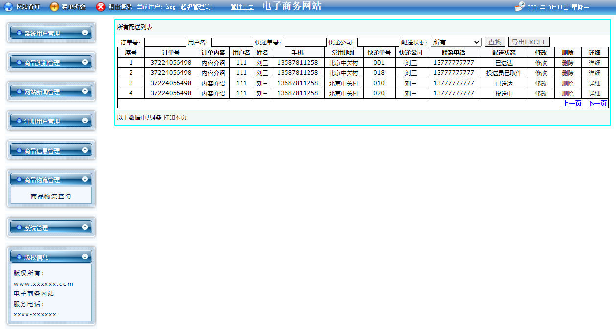Click 修改 for express number 018
The image size is (616, 330).
(x=541, y=73)
